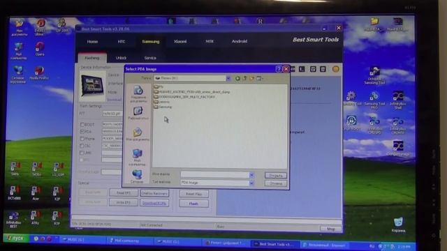Open the Service sub-tab
The width and height of the screenshot is (447, 251).
(x=150, y=58)
